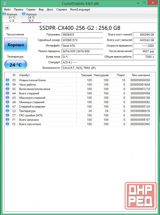The height and width of the screenshot is (215, 160).
Task: Click the status icon for Минимум стираний
Action: tap(7, 102)
